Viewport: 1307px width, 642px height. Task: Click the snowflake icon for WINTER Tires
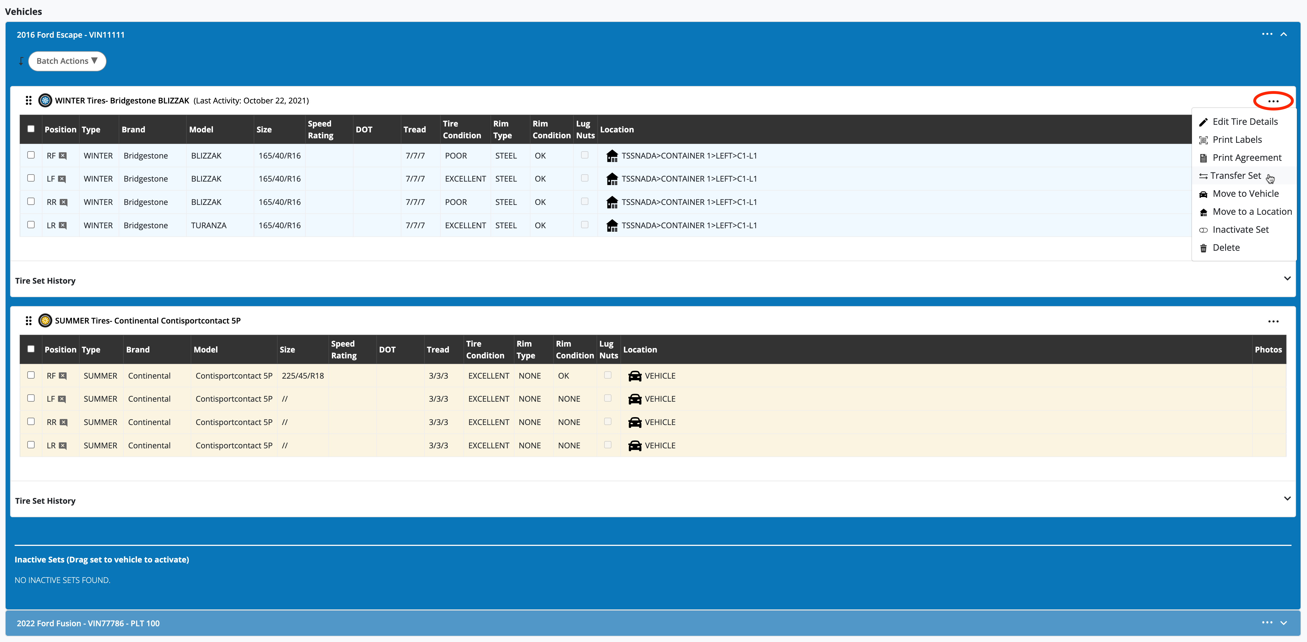[x=45, y=100]
